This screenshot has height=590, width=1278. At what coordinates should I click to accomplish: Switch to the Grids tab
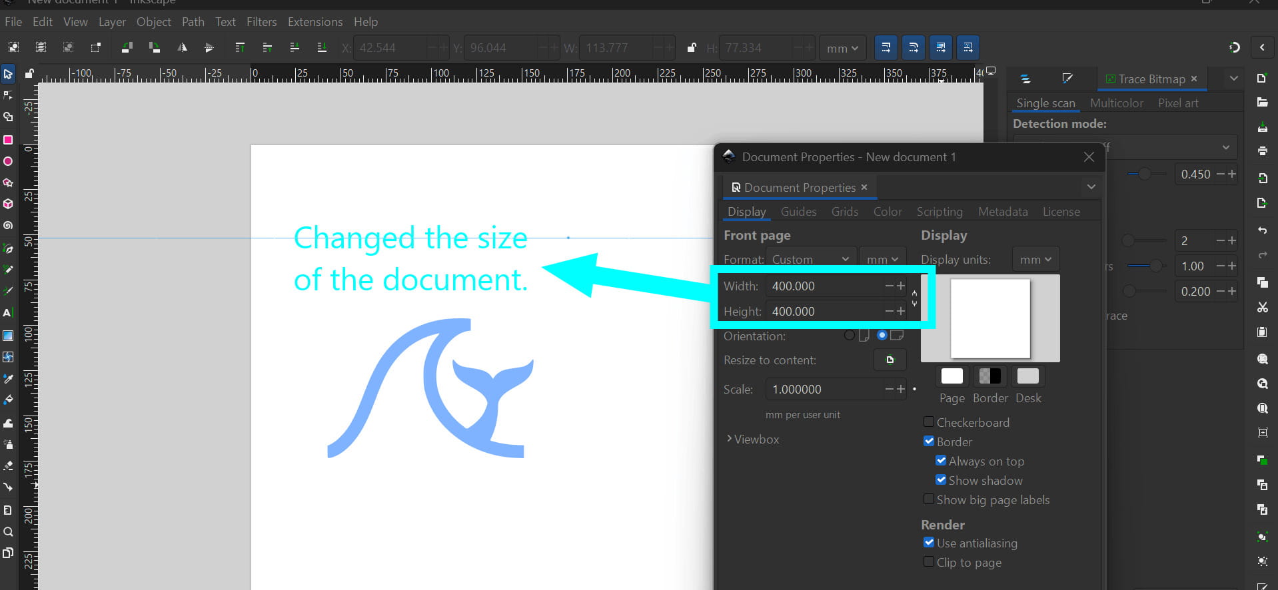(845, 212)
